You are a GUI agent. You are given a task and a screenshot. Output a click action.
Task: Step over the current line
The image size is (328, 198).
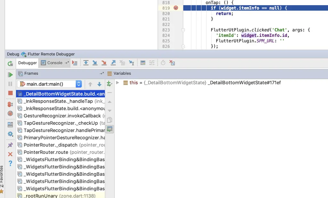86,63
